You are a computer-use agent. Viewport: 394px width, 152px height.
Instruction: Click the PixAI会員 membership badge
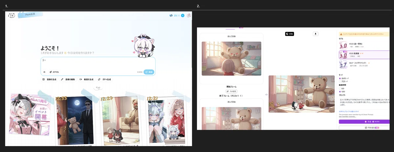tap(30, 14)
